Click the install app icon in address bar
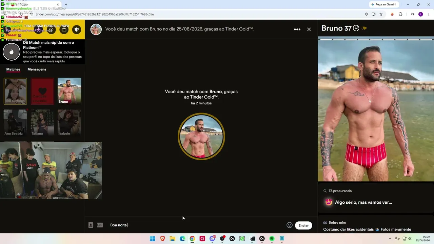The height and width of the screenshot is (244, 434). point(374,14)
